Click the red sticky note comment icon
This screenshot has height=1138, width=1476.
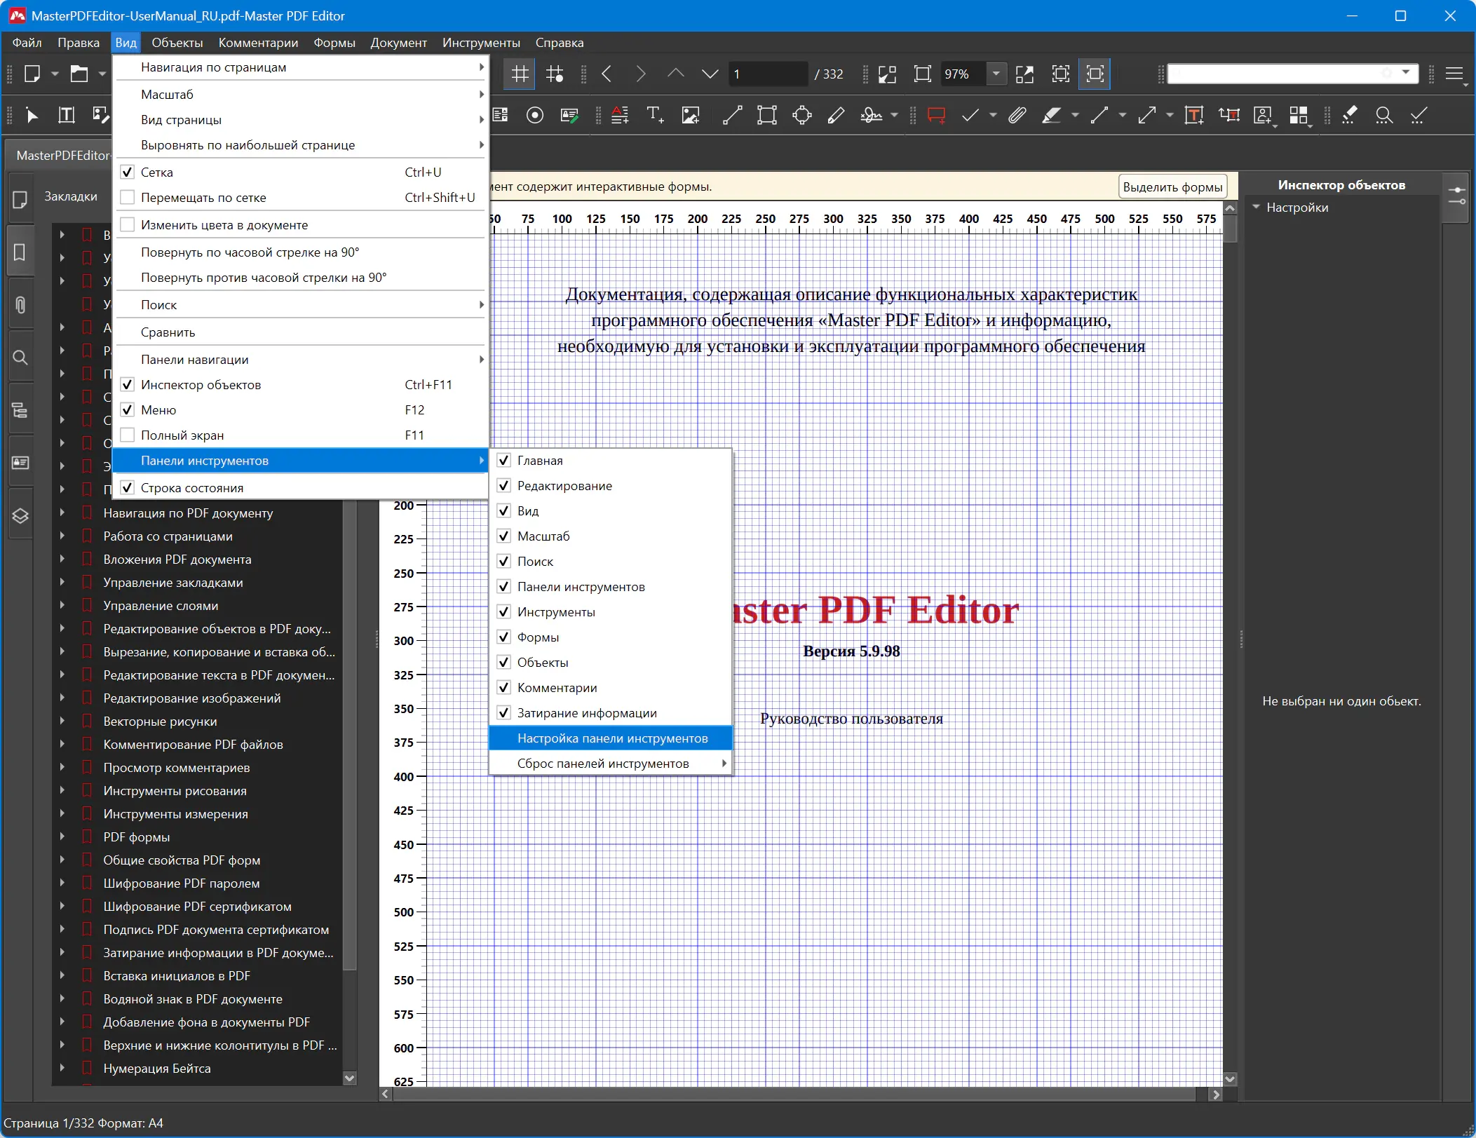click(936, 115)
